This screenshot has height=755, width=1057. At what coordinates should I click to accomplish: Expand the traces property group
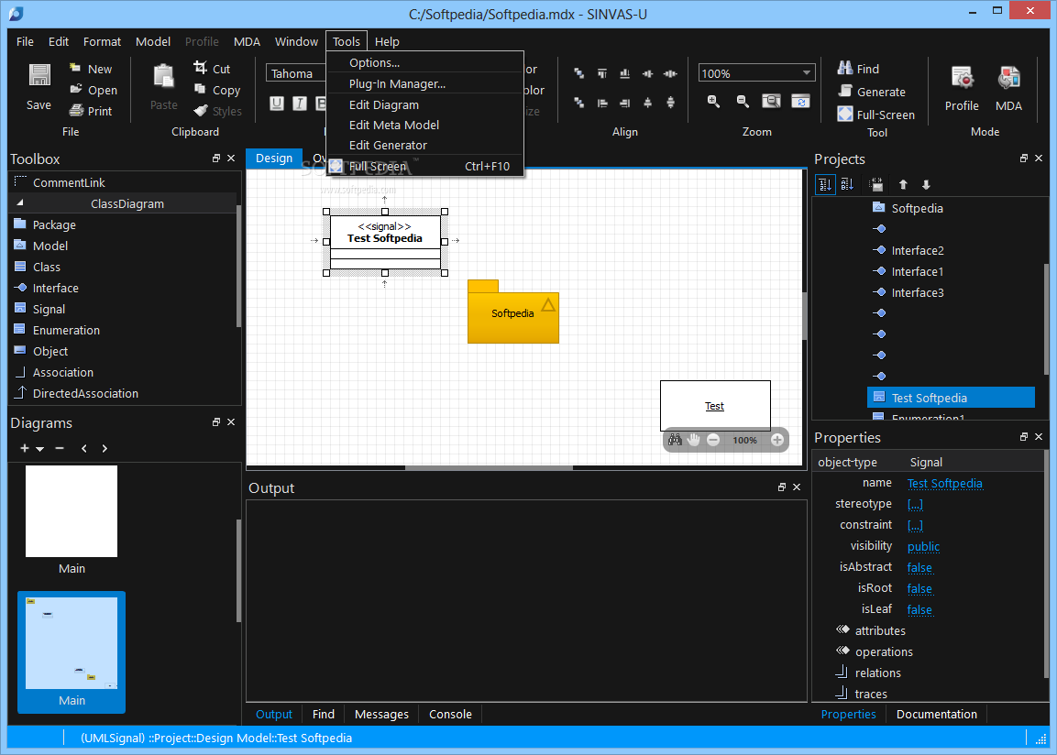(842, 693)
